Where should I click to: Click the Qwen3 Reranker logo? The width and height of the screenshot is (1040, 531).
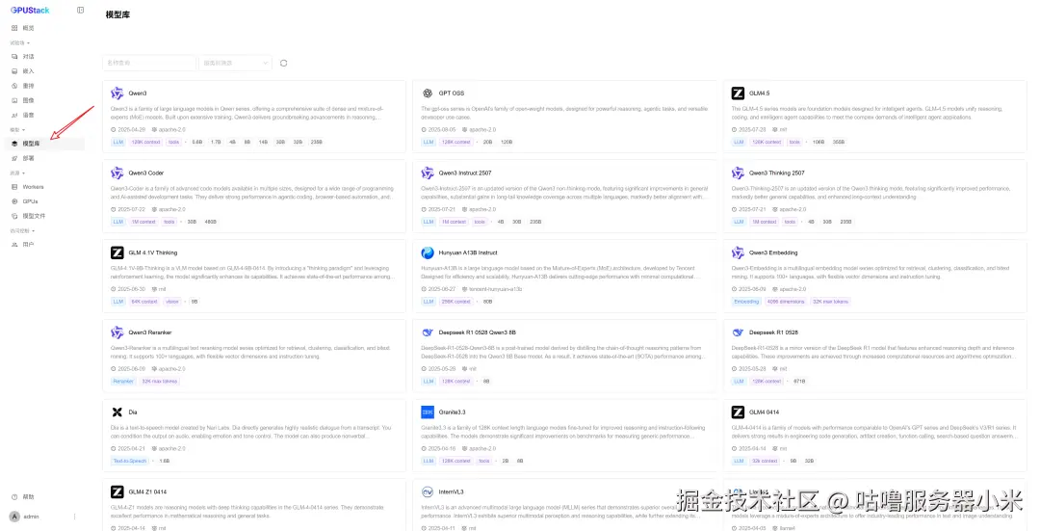point(117,332)
